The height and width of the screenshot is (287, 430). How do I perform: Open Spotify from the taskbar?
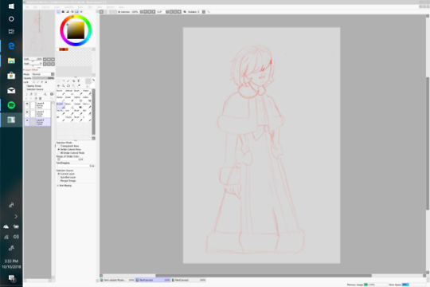(11, 105)
